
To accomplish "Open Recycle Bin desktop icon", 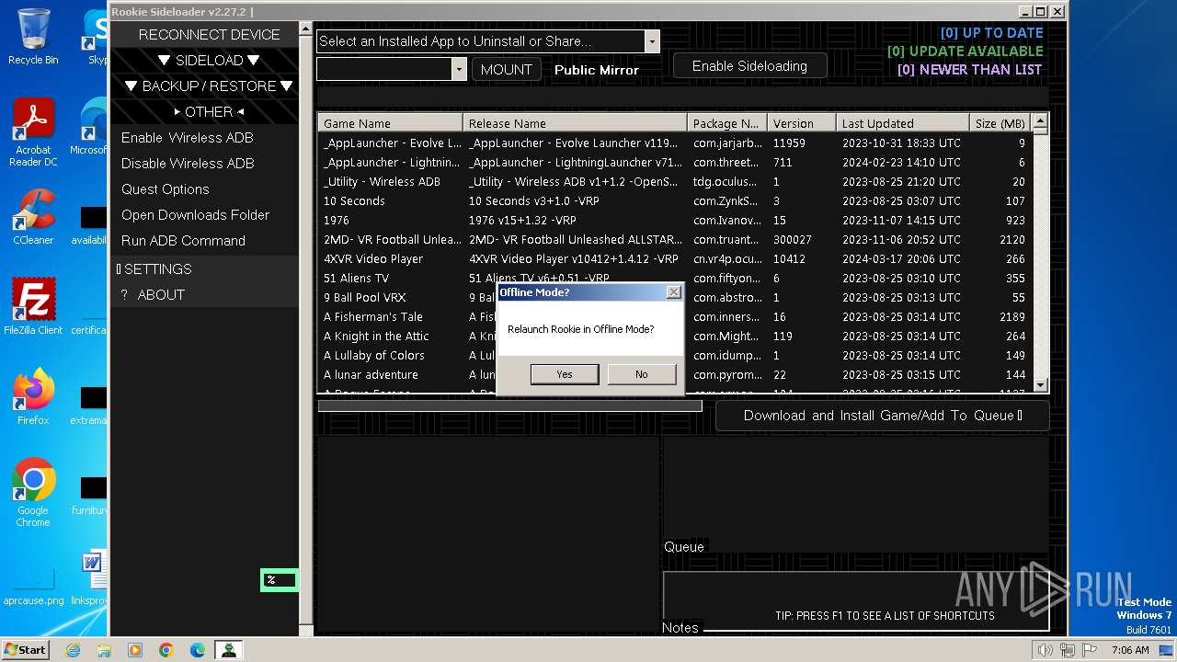I will [x=33, y=37].
